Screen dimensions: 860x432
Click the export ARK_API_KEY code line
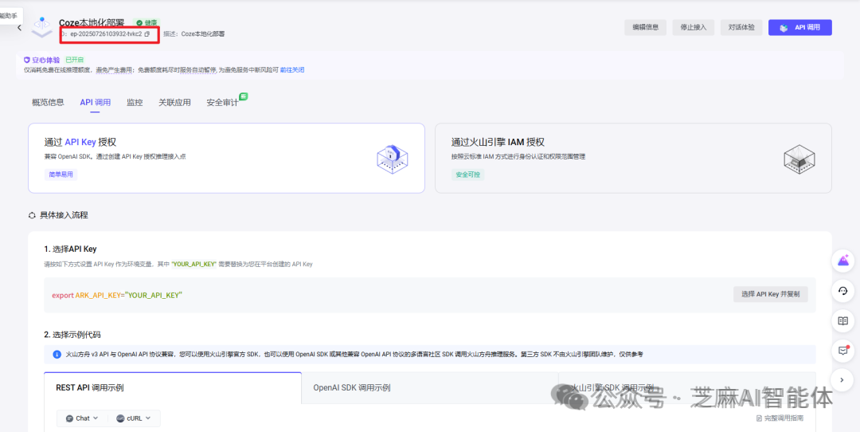pos(117,296)
